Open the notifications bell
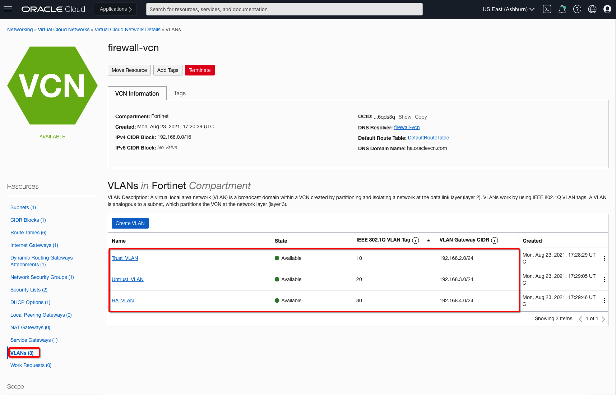The height and width of the screenshot is (395, 616). click(x=562, y=9)
